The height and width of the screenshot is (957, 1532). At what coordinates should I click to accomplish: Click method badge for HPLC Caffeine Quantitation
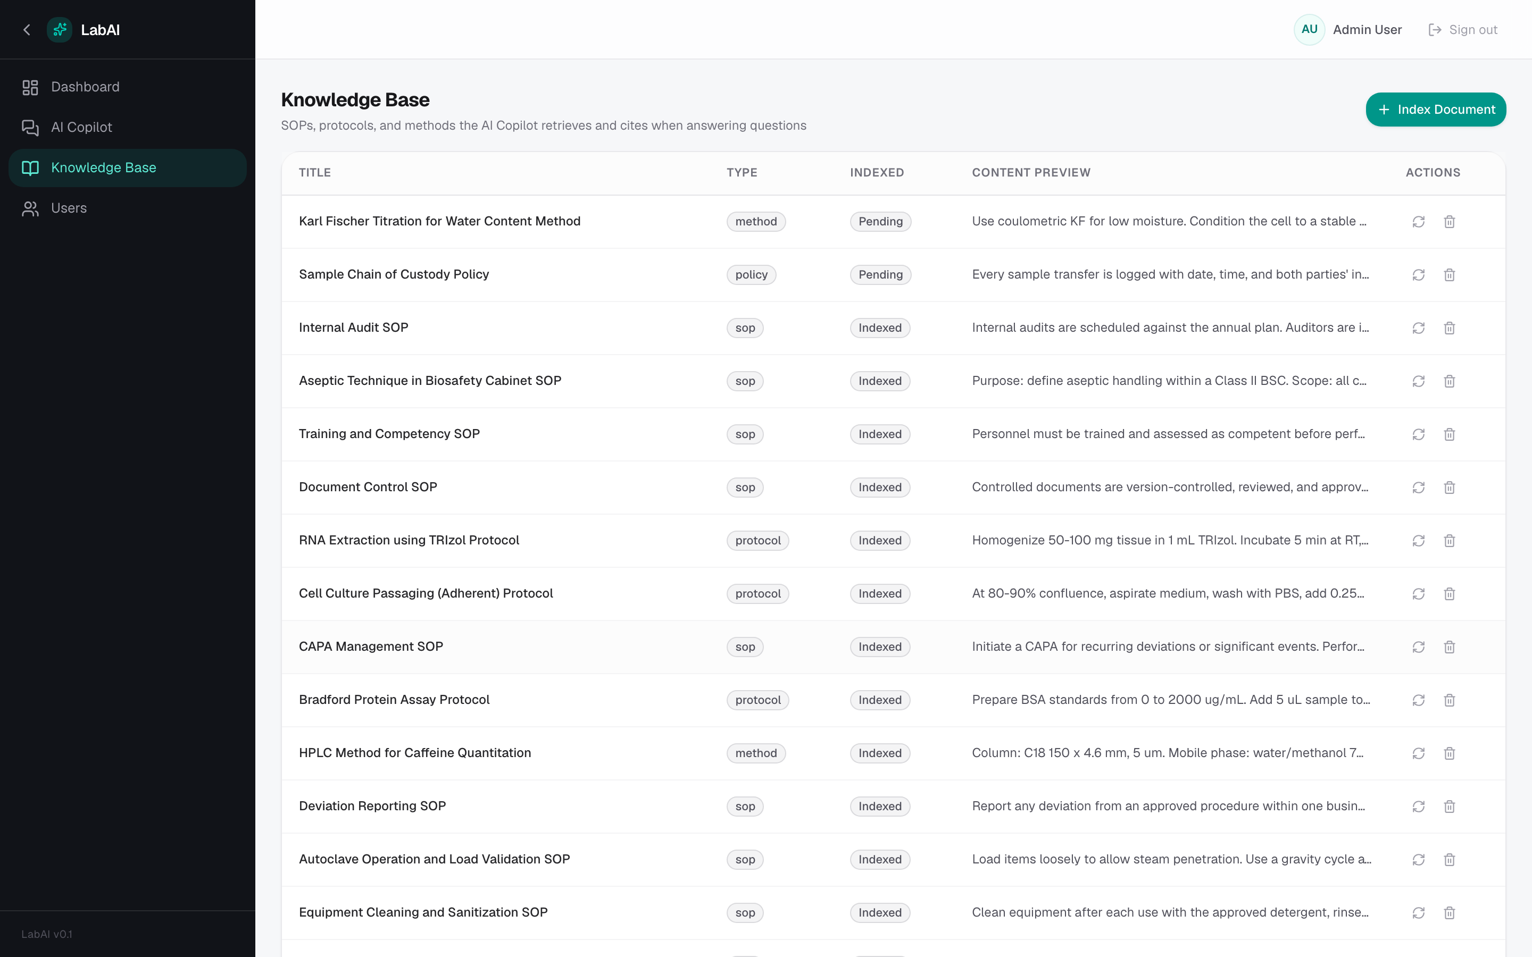[756, 753]
